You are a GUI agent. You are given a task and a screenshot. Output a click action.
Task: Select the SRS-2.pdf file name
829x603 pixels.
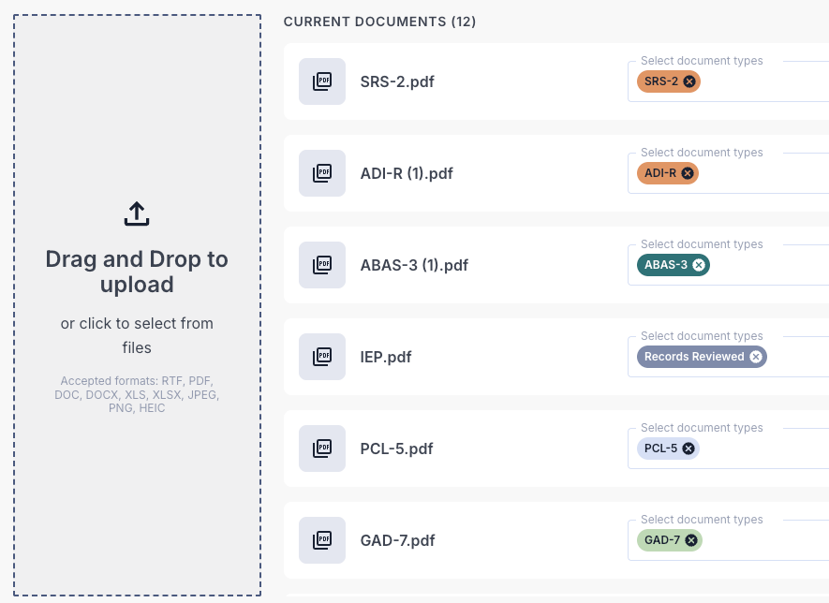click(x=397, y=81)
